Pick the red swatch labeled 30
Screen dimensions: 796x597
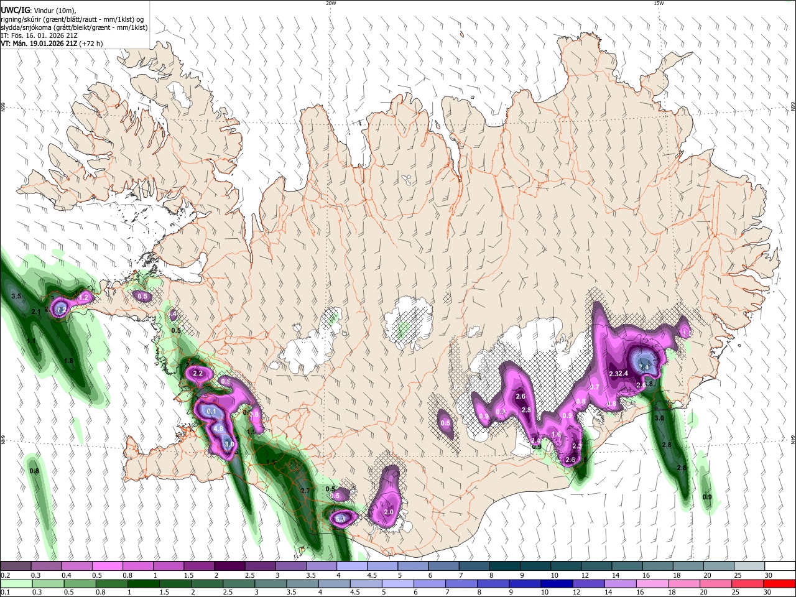pos(780,584)
